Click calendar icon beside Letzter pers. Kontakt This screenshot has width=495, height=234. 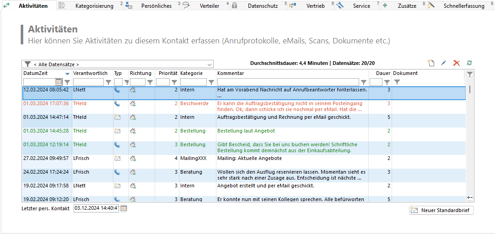tap(124, 208)
